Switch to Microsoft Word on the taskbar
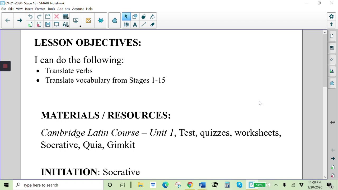338x190 pixels. 202,185
